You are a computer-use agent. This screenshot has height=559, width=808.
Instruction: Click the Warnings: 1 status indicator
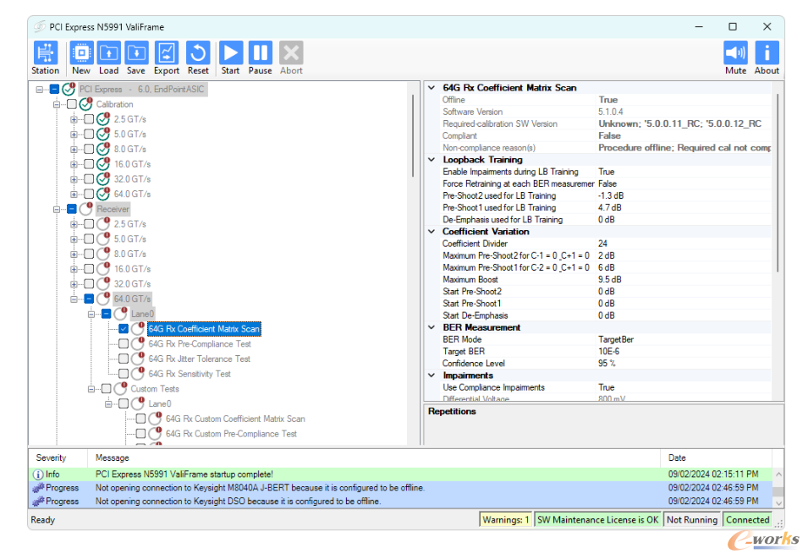506,520
